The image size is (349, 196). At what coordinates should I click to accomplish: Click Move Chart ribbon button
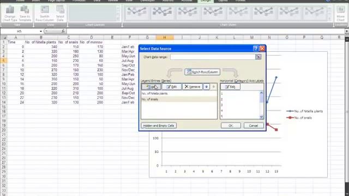[x=340, y=13]
